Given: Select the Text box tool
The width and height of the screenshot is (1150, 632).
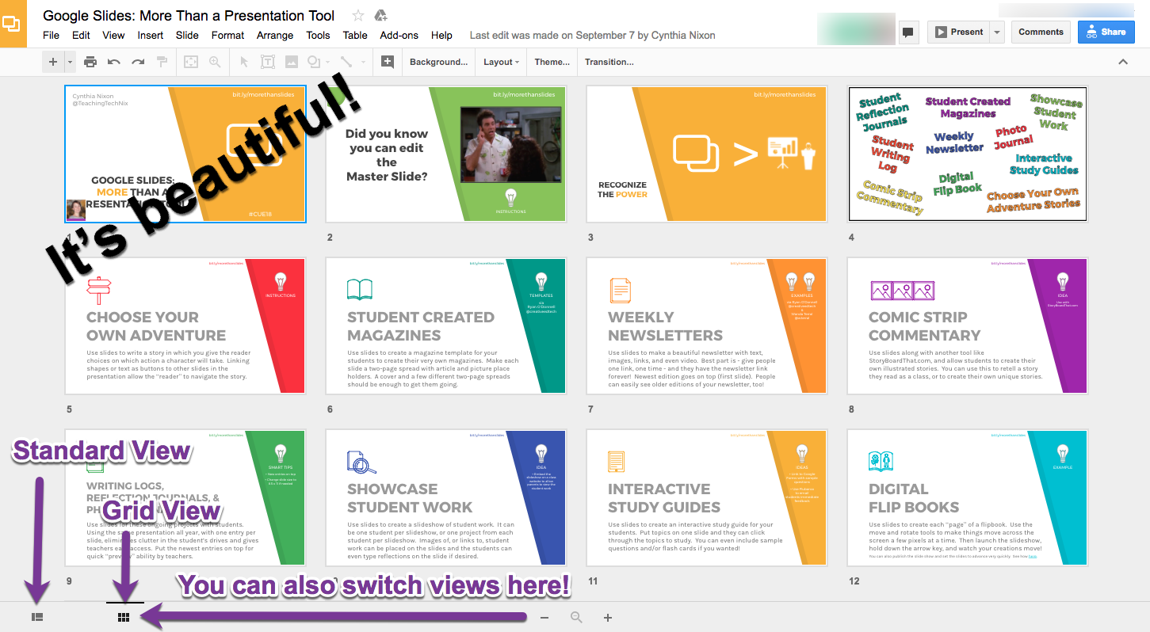Looking at the screenshot, I should (x=267, y=62).
